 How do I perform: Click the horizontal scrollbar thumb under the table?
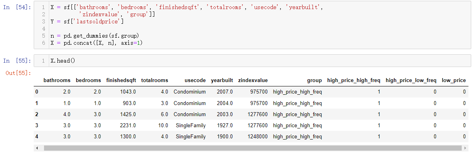pos(253,148)
